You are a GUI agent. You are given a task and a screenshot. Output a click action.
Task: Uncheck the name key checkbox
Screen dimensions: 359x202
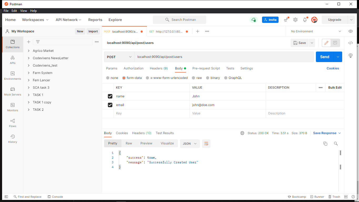click(x=110, y=96)
